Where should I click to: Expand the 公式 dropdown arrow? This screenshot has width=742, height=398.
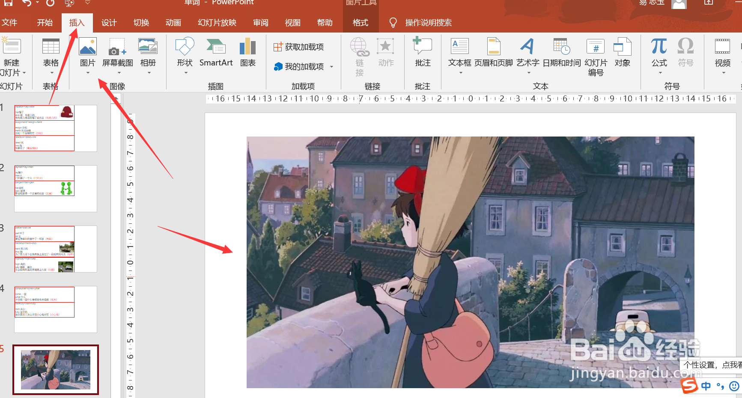coord(660,73)
